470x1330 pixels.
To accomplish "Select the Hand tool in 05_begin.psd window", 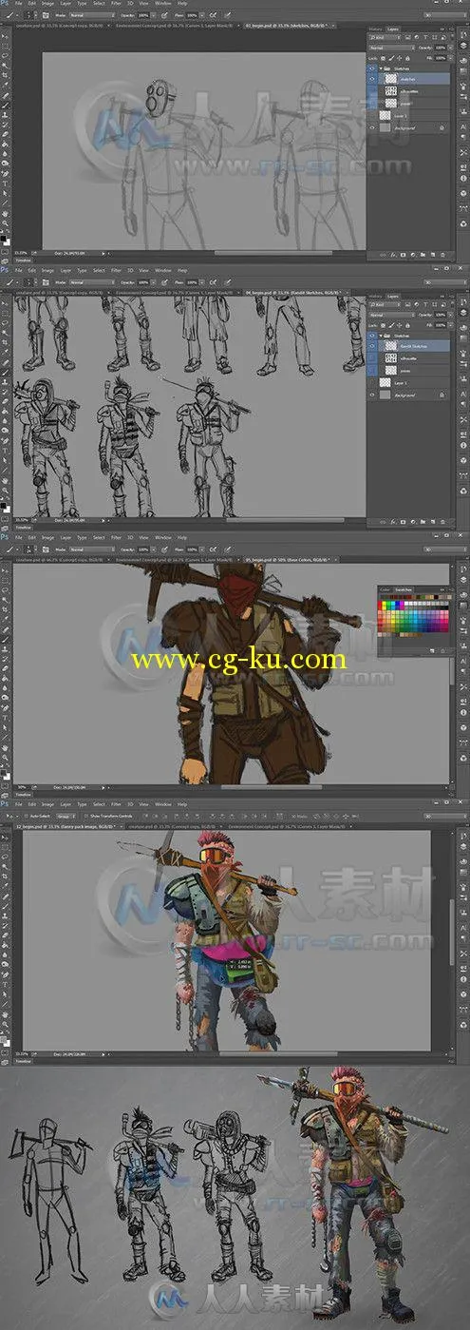I will pos(6,746).
